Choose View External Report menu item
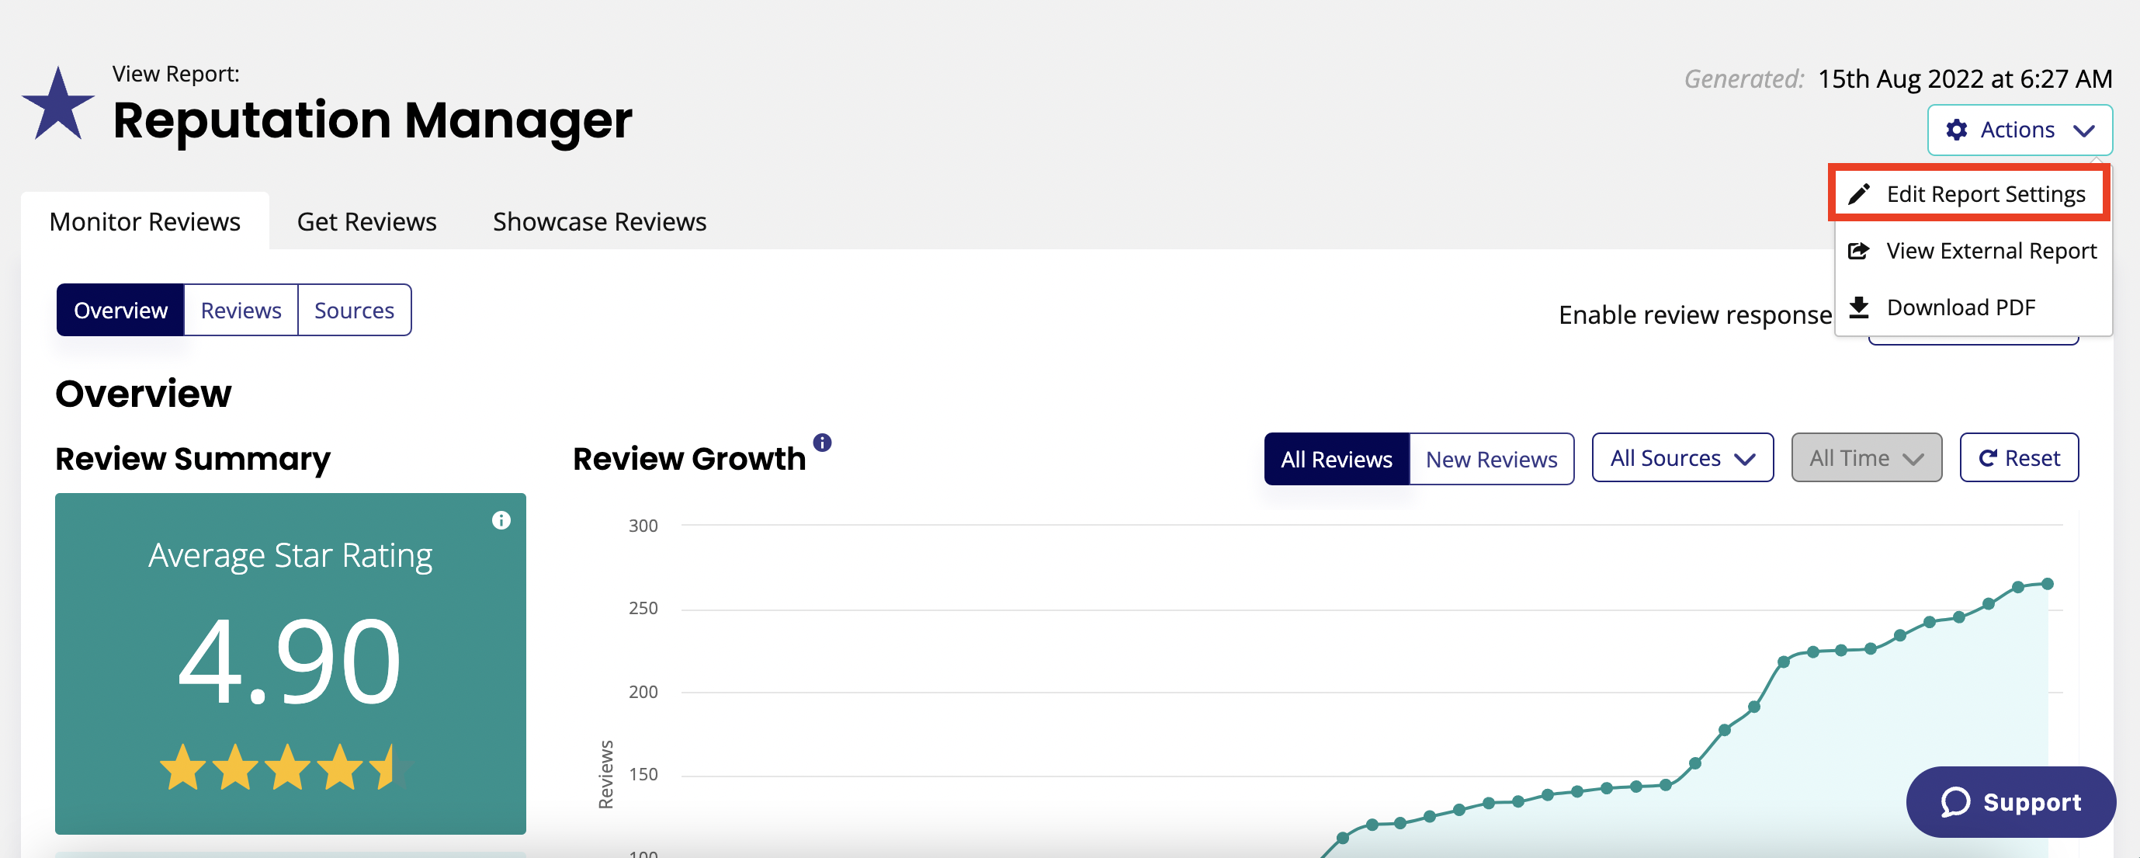2140x858 pixels. 1973,250
